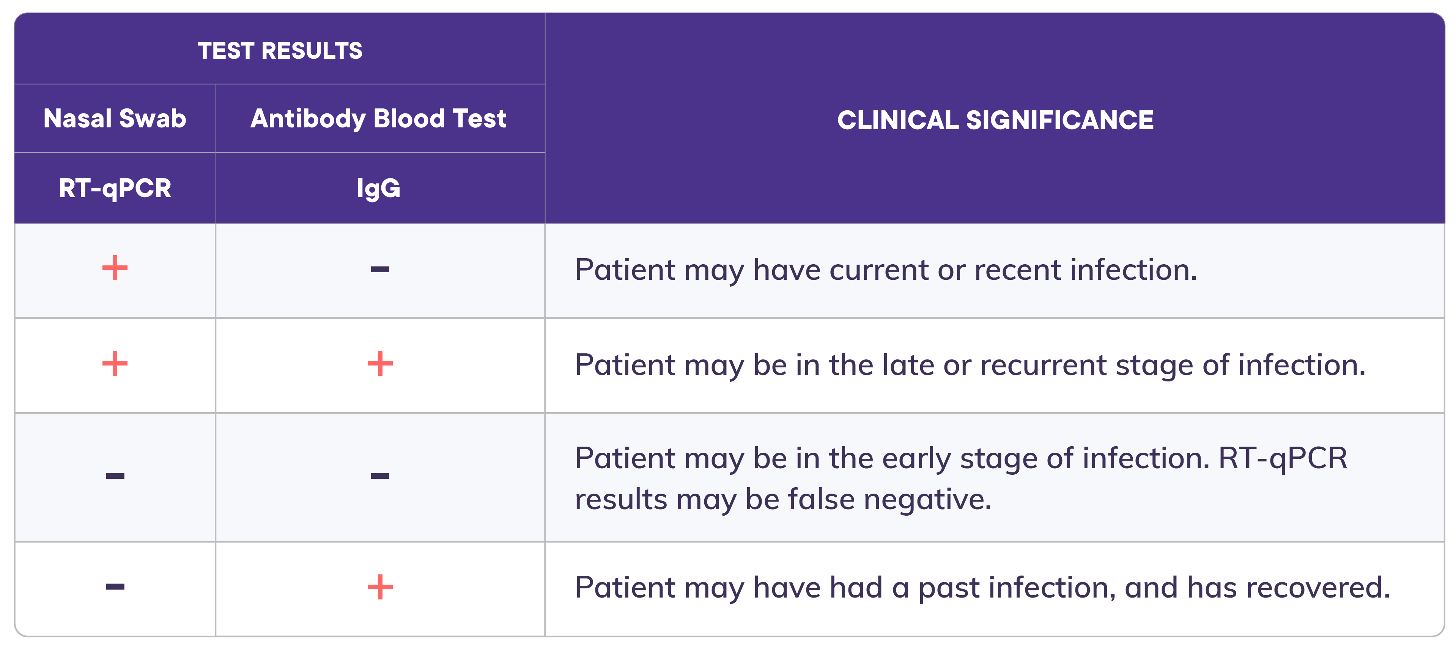Viewport: 1456px width, 651px height.
Task: Click the RT-qPCR minus in last result row
Action: tap(115, 587)
